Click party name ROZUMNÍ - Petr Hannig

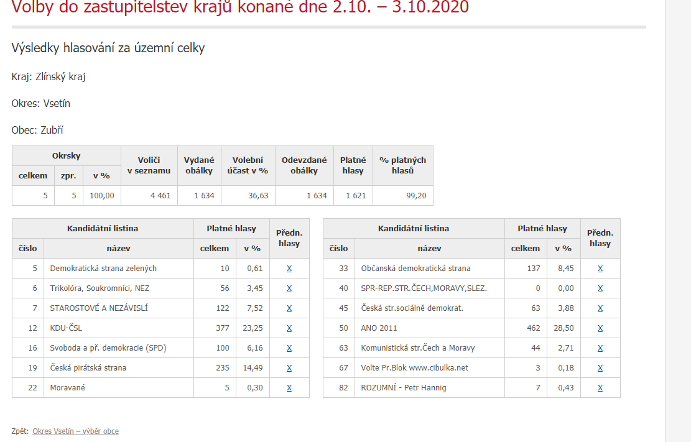404,388
